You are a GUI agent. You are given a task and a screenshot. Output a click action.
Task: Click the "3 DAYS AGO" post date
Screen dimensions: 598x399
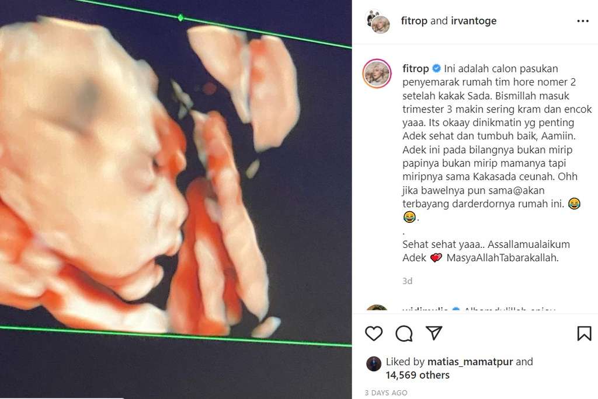point(386,393)
